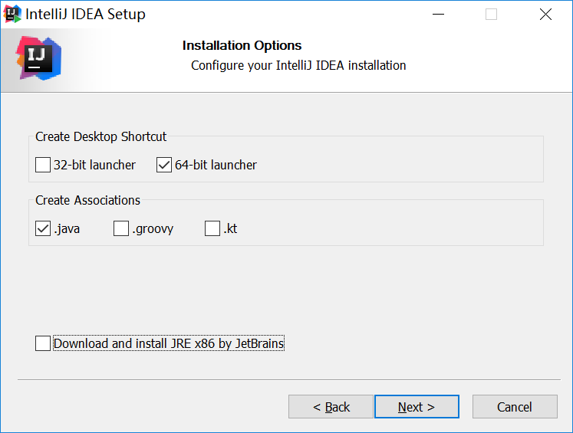The width and height of the screenshot is (573, 433).
Task: Minimize the IntelliJ IDEA Setup window
Action: [x=438, y=15]
